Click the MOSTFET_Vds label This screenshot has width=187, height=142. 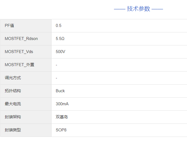(x=19, y=52)
